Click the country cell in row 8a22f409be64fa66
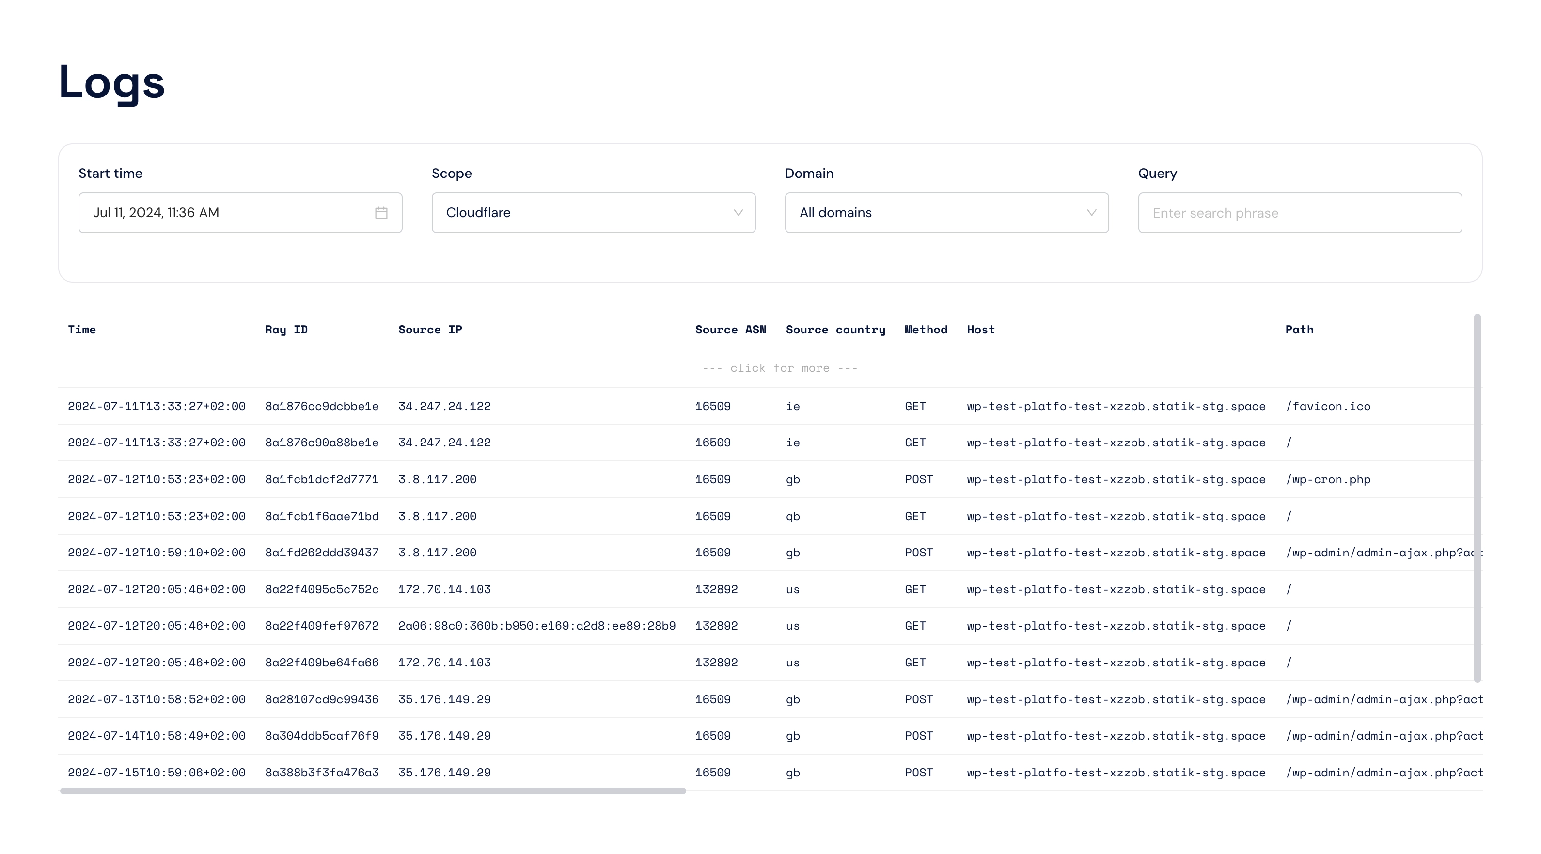Viewport: 1541px width, 854px height. pyautogui.click(x=793, y=663)
